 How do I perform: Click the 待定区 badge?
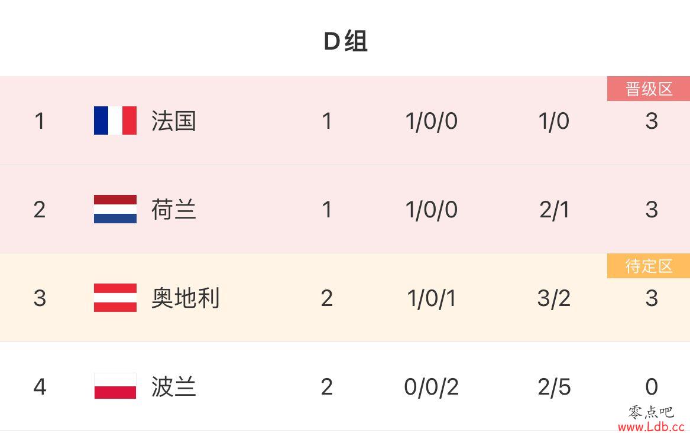(x=649, y=266)
